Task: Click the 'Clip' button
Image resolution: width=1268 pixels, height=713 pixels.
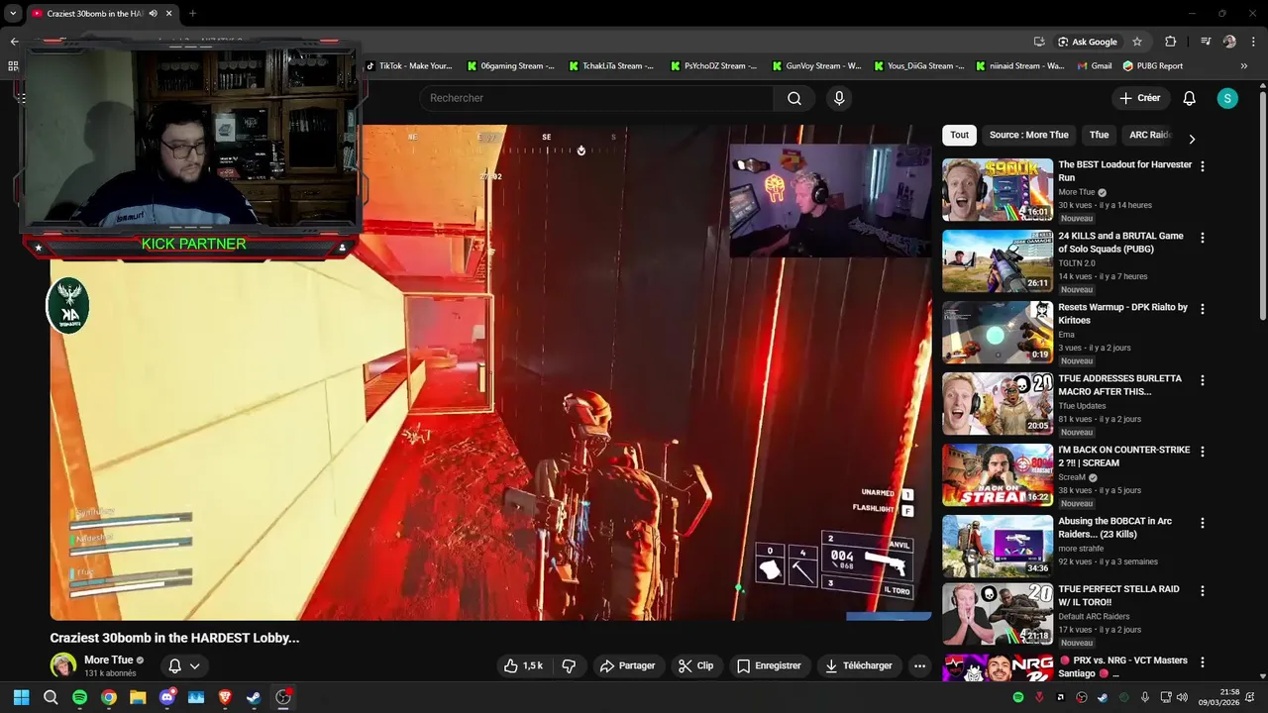Action: point(695,665)
